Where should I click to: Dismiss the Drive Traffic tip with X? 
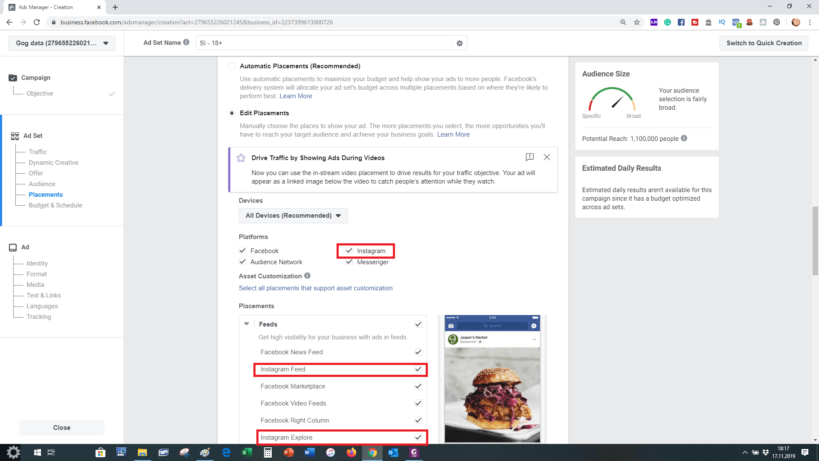(546, 157)
